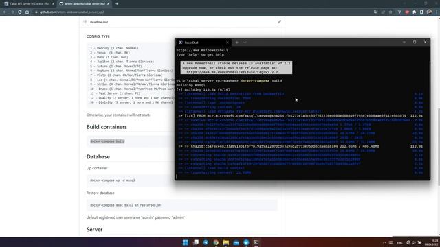This screenshot has width=440, height=247.
Task: Click the Database heading
Action: [98, 156]
